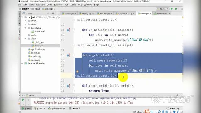Select home.html in project tree
This screenshot has width=201, height=113.
coord(38,31)
